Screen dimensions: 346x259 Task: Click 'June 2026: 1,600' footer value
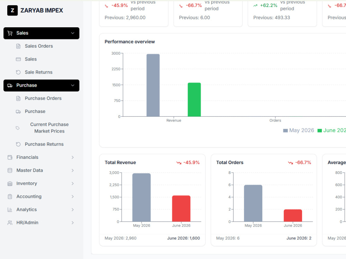click(x=184, y=238)
